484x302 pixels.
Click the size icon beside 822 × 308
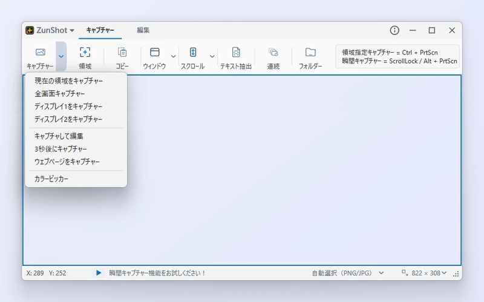pos(405,273)
